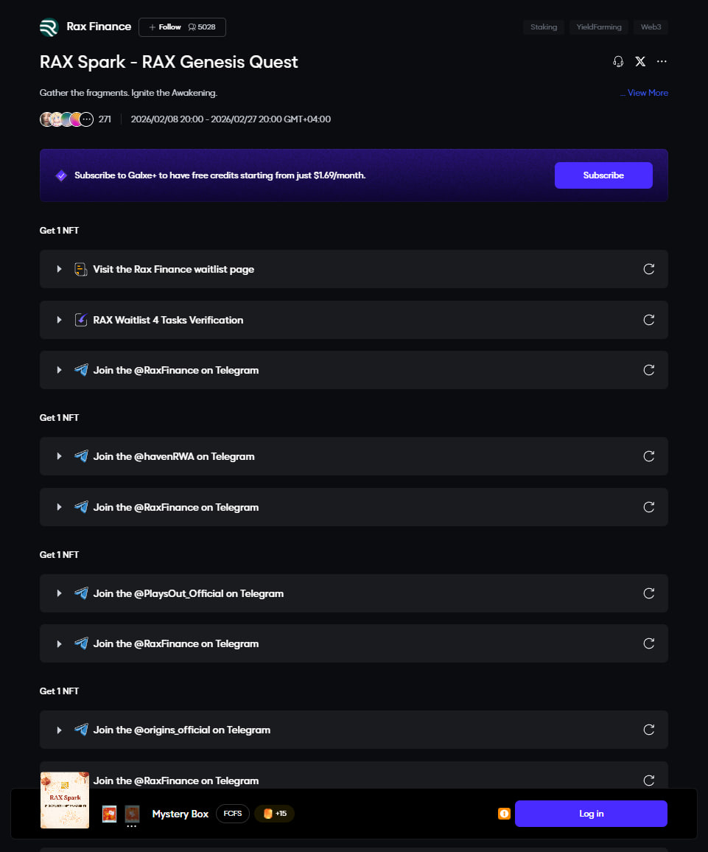708x852 pixels.
Task: Expand the RAX Waitlist 4 Tasks Verification row
Action: (59, 320)
